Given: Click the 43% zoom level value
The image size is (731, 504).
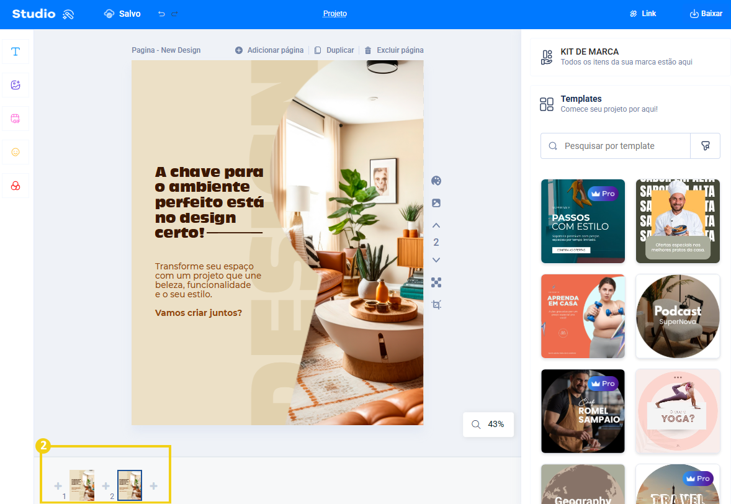Looking at the screenshot, I should tap(496, 425).
